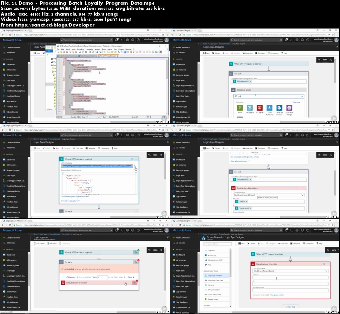Select the Azure Functions connector icon
The width and height of the screenshot is (340, 314).
tap(269, 108)
